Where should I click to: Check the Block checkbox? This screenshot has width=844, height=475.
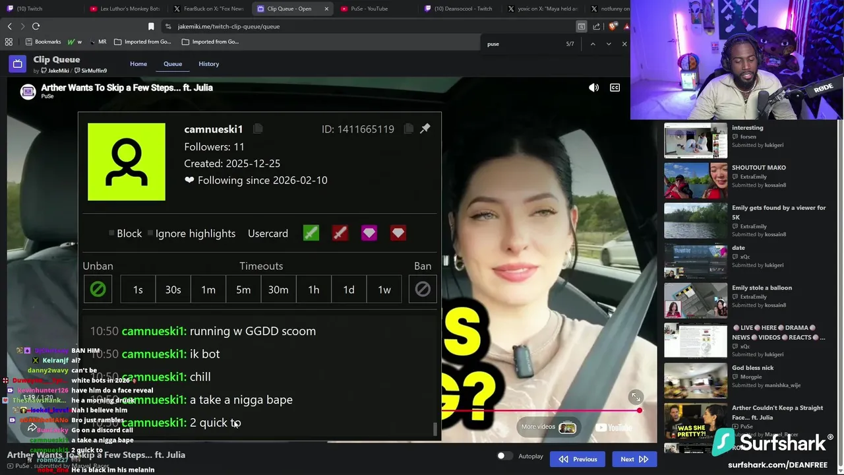(111, 234)
